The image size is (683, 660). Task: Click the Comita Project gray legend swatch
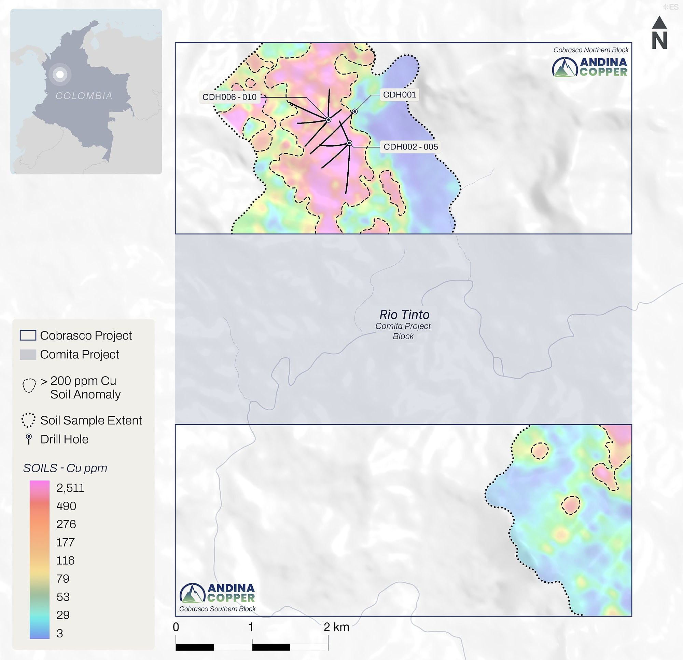click(28, 355)
